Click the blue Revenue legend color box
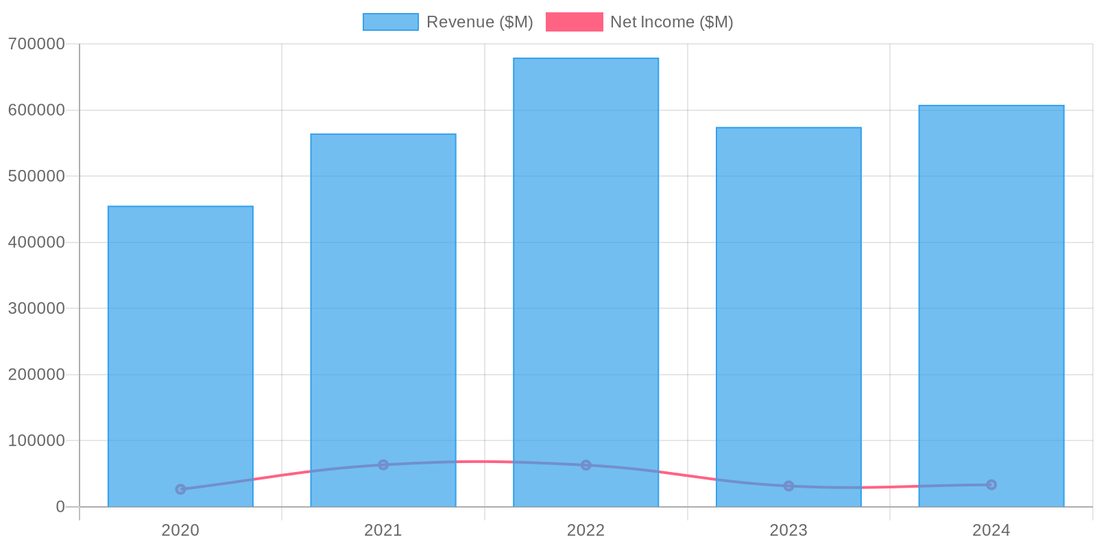1097x548 pixels. coord(390,22)
